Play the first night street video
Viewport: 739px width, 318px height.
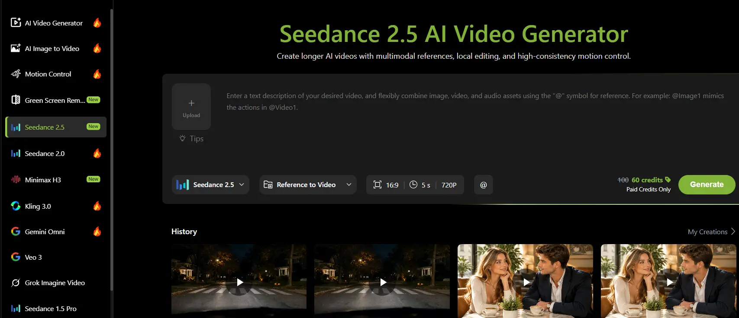click(240, 283)
